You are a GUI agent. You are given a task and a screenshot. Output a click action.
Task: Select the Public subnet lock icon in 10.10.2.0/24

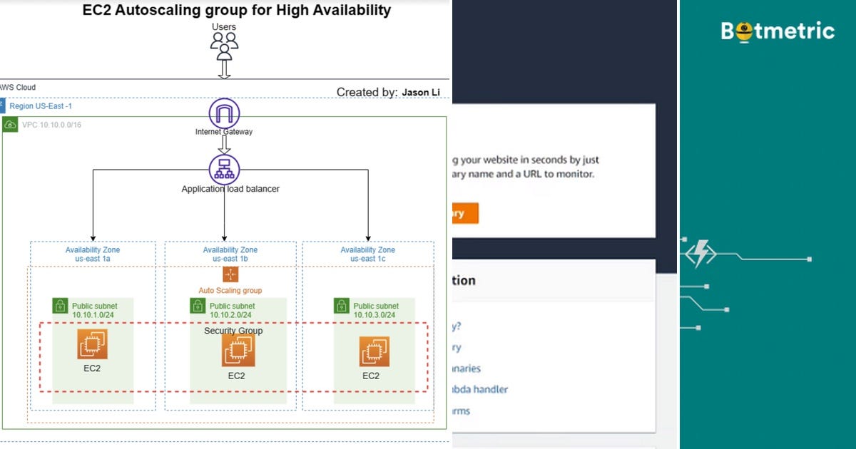click(197, 306)
